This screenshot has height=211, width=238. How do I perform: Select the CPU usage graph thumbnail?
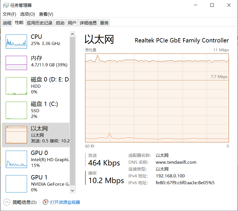[x=17, y=41]
